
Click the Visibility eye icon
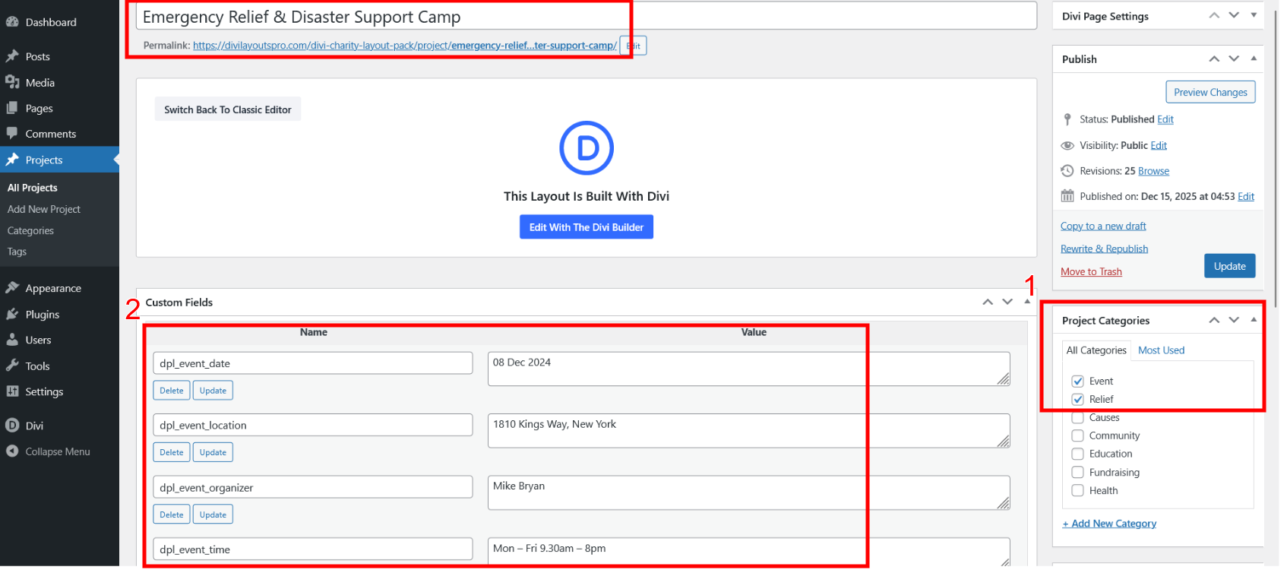pyautogui.click(x=1067, y=145)
